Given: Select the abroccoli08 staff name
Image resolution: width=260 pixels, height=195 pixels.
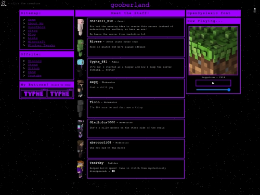Looking at the screenshot, I should 100,143.
